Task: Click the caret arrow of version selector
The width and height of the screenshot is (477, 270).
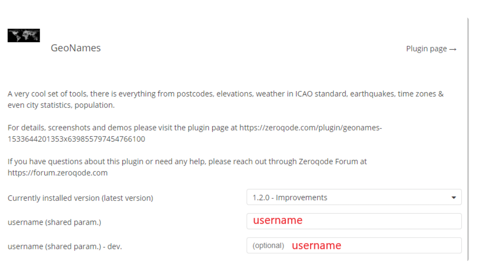Action: pyautogui.click(x=454, y=197)
